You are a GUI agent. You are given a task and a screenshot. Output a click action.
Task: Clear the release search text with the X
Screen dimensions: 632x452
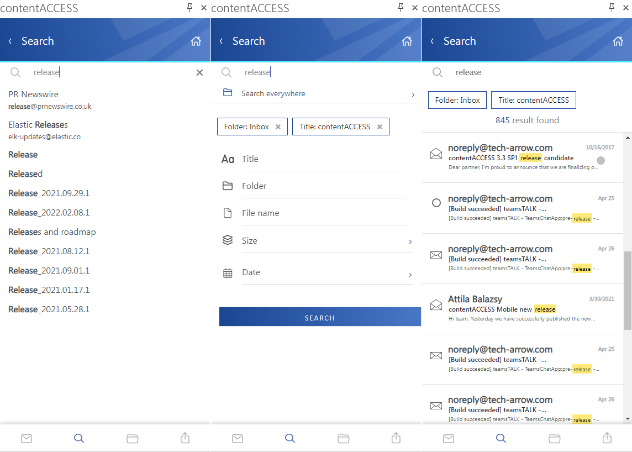199,72
